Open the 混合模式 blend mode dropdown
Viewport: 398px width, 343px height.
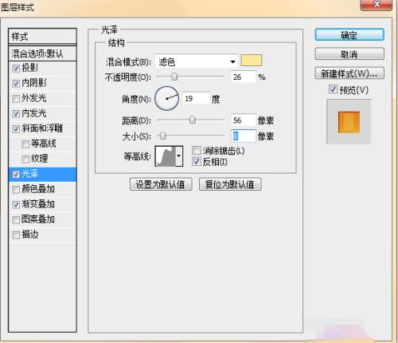click(196, 62)
